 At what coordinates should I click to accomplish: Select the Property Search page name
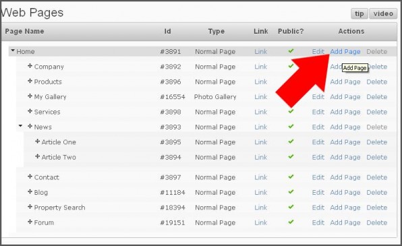[x=59, y=208]
